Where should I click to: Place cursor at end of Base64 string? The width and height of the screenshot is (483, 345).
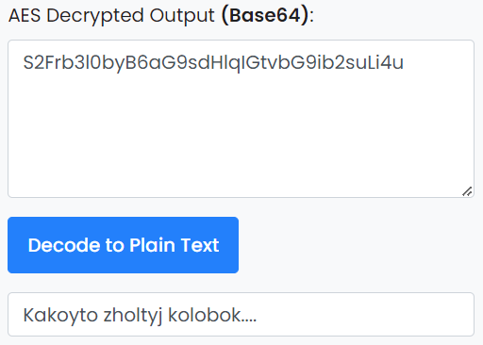click(x=404, y=62)
